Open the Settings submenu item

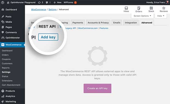click(6, 72)
